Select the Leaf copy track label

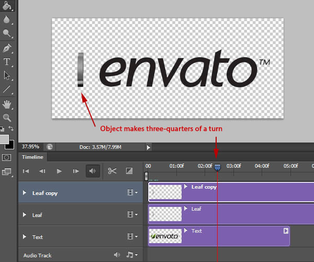(x=45, y=193)
